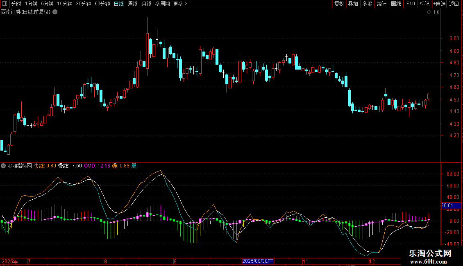Open the 画线 drawing tools
This screenshot has width=463, height=266.
click(396, 4)
